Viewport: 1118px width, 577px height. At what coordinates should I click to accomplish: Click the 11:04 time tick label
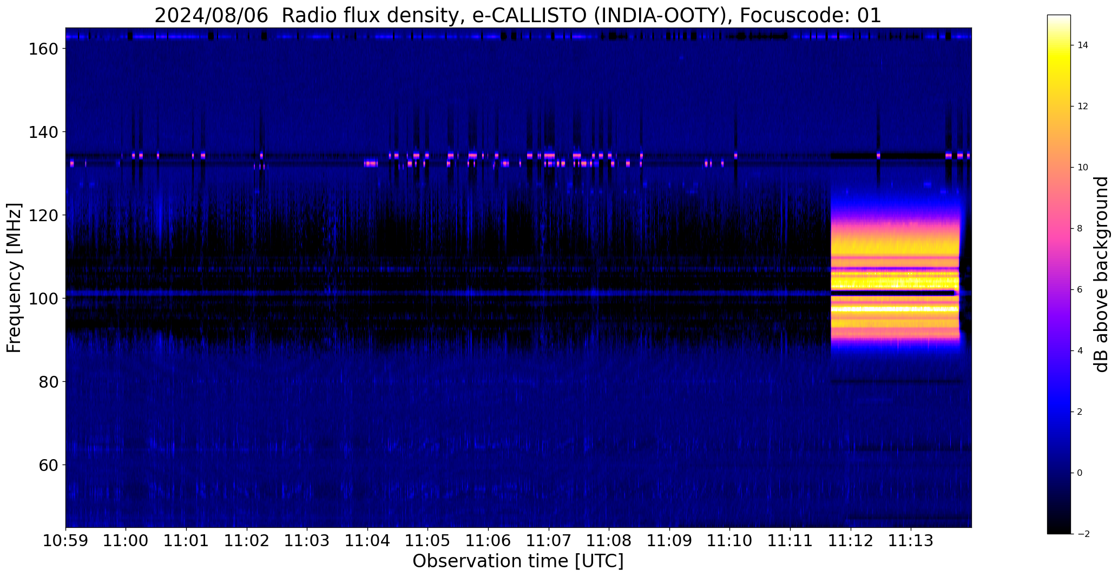point(368,541)
